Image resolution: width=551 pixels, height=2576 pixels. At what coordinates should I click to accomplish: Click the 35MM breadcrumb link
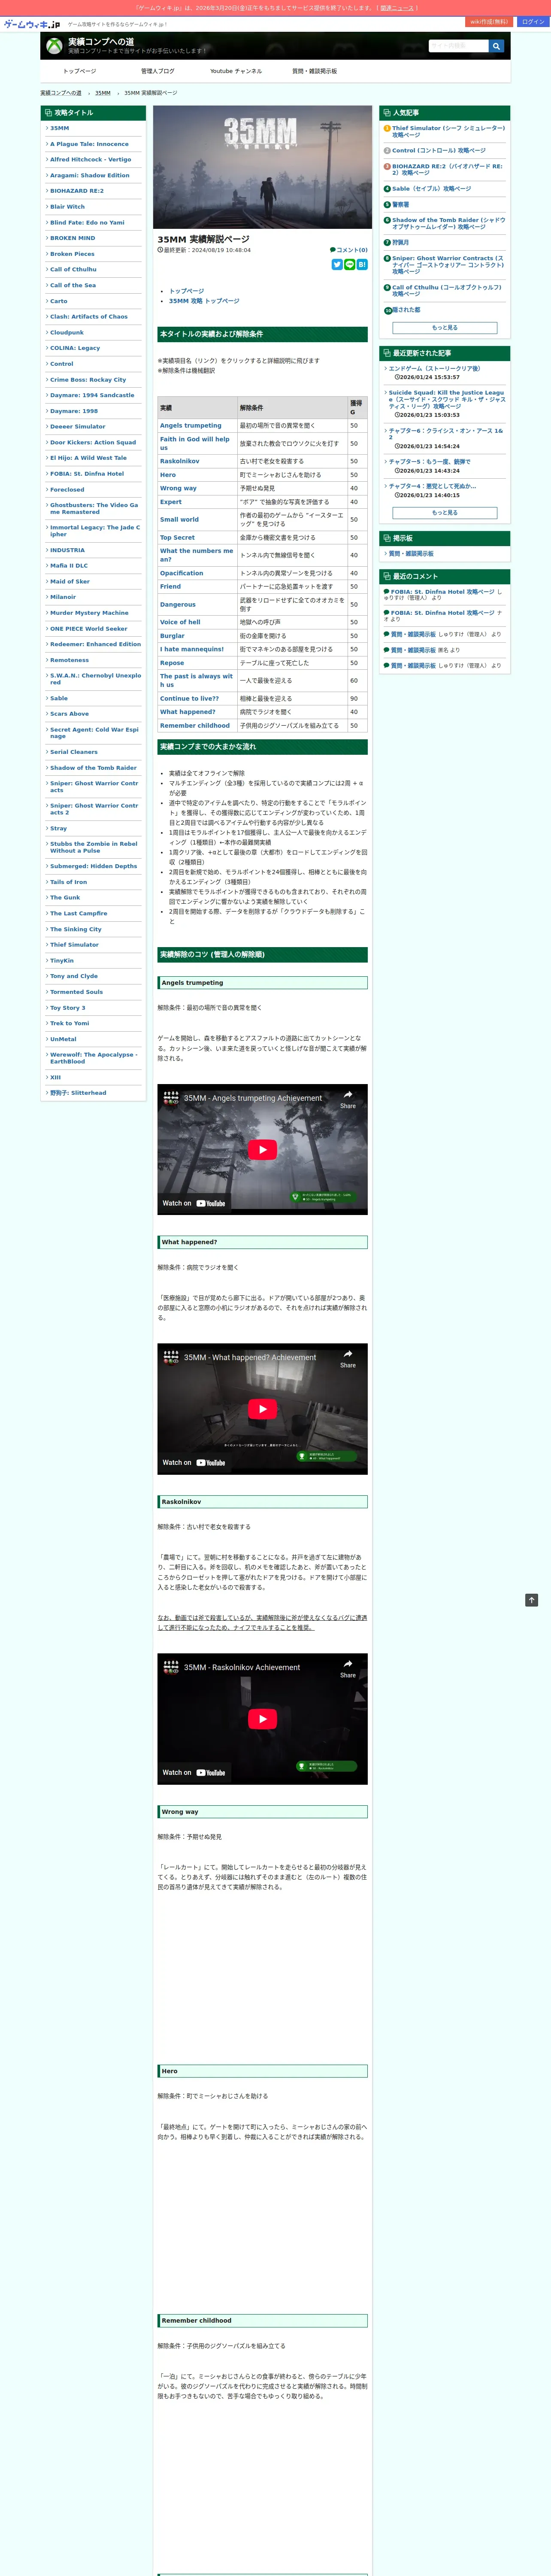pyautogui.click(x=103, y=93)
